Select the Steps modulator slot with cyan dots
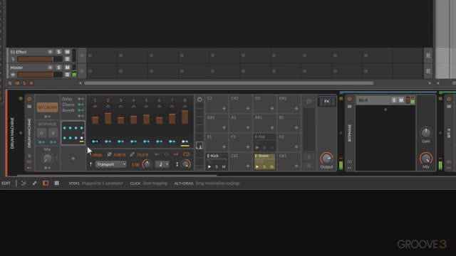Screen dimensions: 456x256 73,133
